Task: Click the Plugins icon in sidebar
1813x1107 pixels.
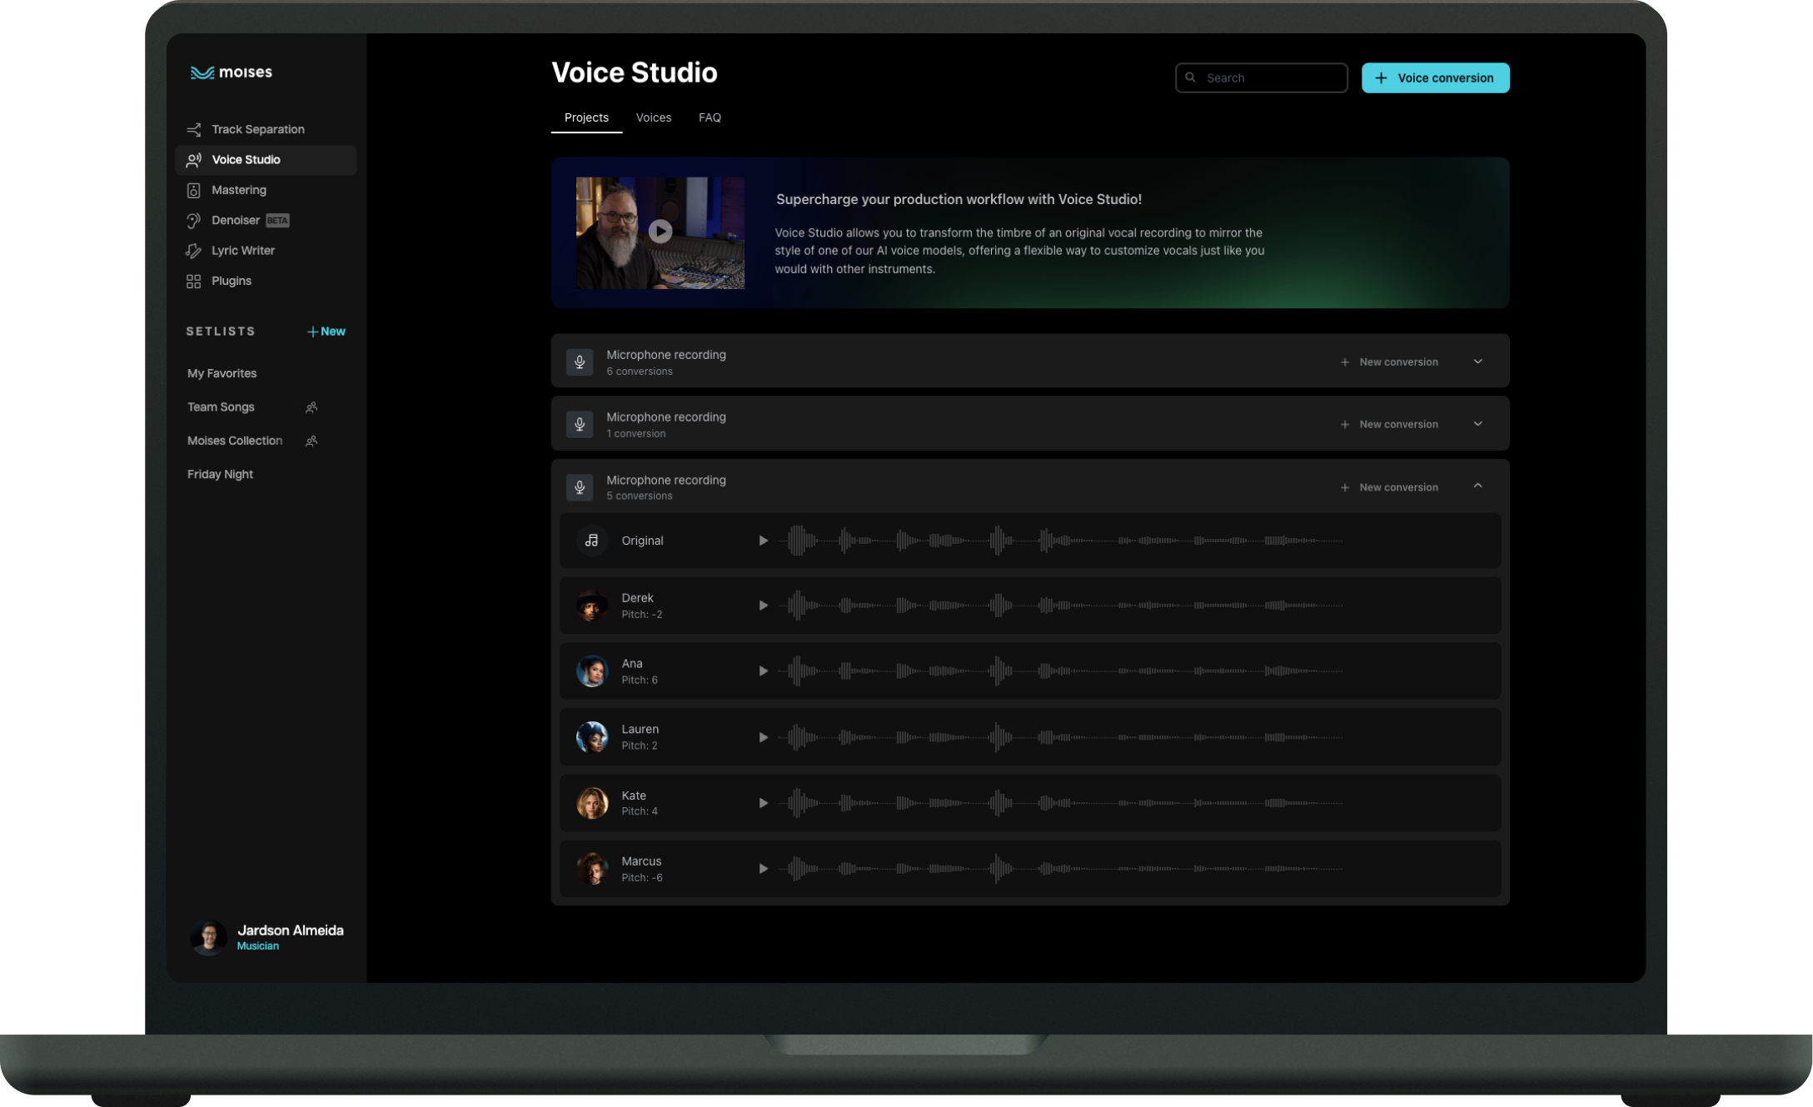Action: click(194, 280)
